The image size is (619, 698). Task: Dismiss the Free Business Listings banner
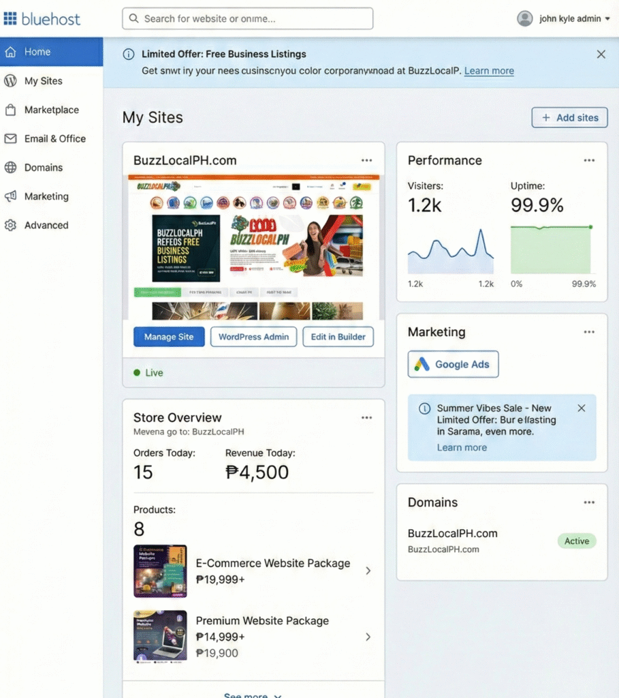601,54
